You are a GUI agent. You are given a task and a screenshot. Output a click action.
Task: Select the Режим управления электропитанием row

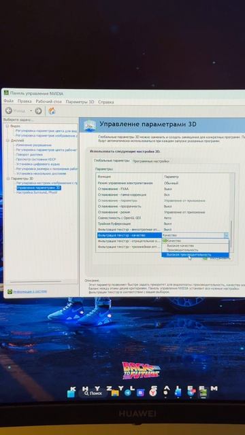pos(163,183)
